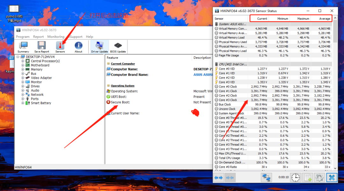Viewport: 344px width, 191px height.
Task: Click the Minimum column header
Action: click(279, 19)
